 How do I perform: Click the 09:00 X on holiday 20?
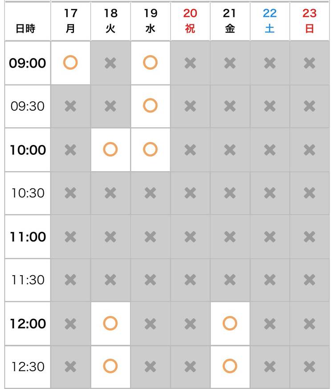pos(190,63)
